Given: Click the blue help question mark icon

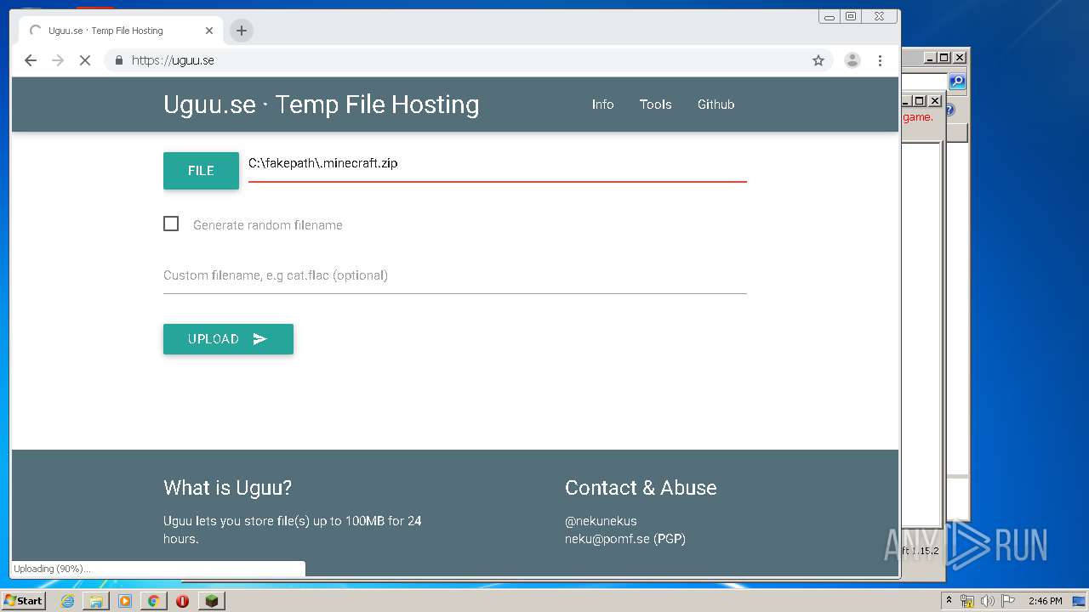Looking at the screenshot, I should coord(949,110).
